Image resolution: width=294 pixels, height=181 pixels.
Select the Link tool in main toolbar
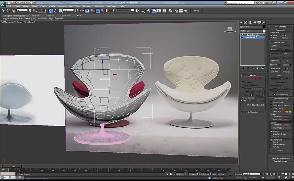[3, 11]
